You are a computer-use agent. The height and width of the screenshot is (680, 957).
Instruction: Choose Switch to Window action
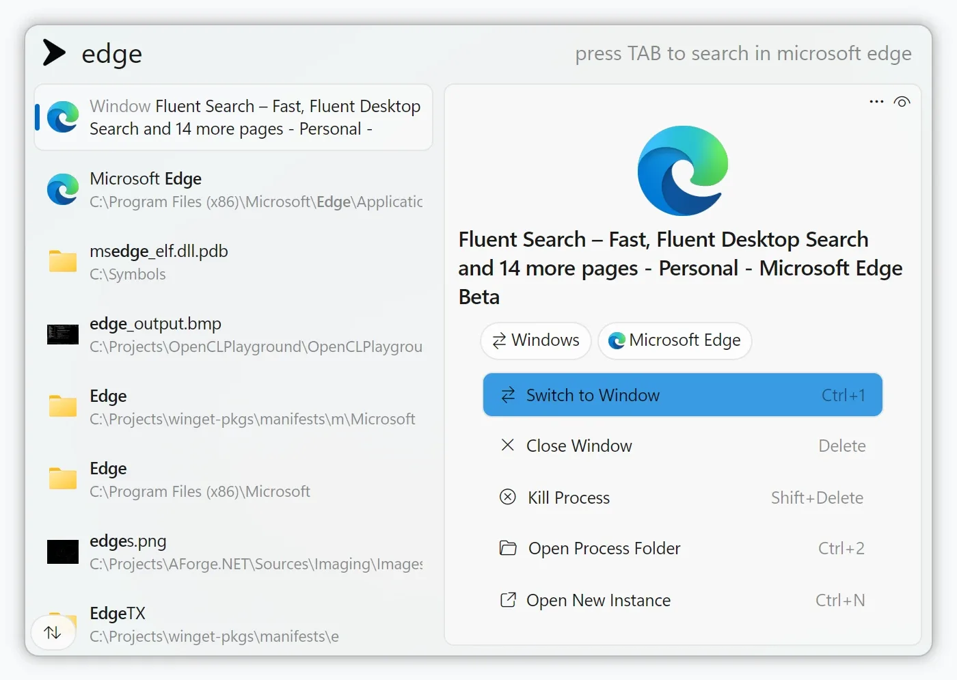point(683,395)
